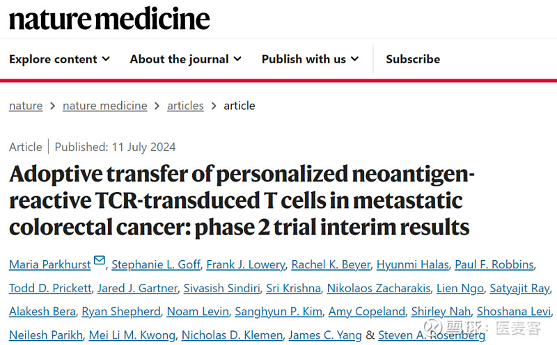This screenshot has height=345, width=557.
Task: Open author James C. Yang's link
Action: 325,335
